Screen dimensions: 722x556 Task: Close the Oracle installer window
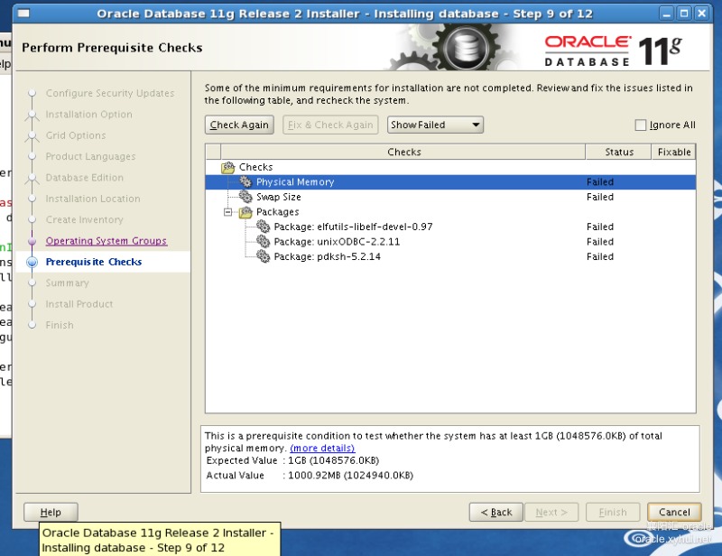(x=702, y=14)
